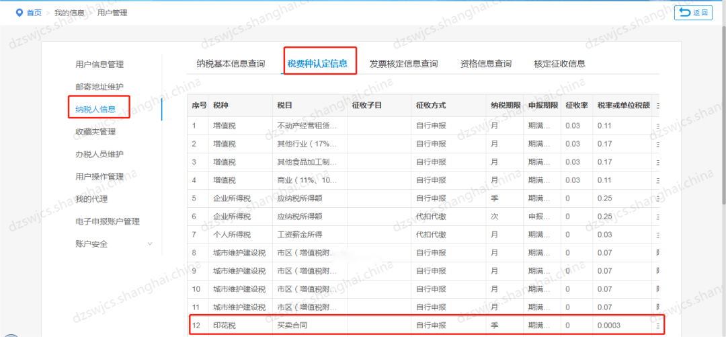Open 首页 breadcrumb link
The width and height of the screenshot is (726, 337).
(34, 13)
